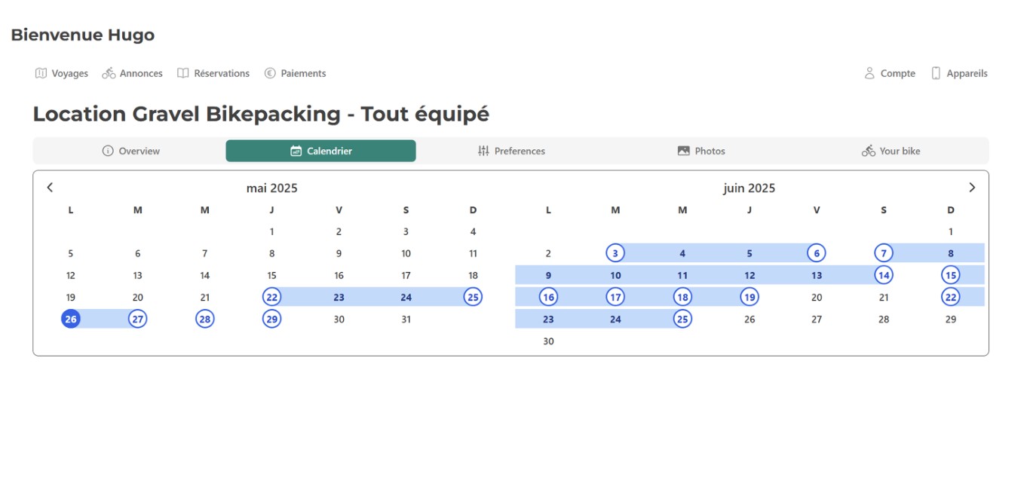
Task: Select the Photos image icon
Action: (x=685, y=151)
